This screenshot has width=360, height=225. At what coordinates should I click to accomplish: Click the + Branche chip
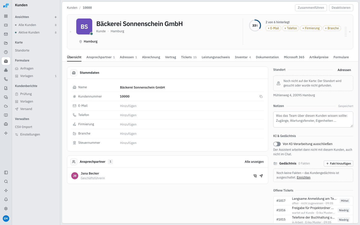(332, 28)
